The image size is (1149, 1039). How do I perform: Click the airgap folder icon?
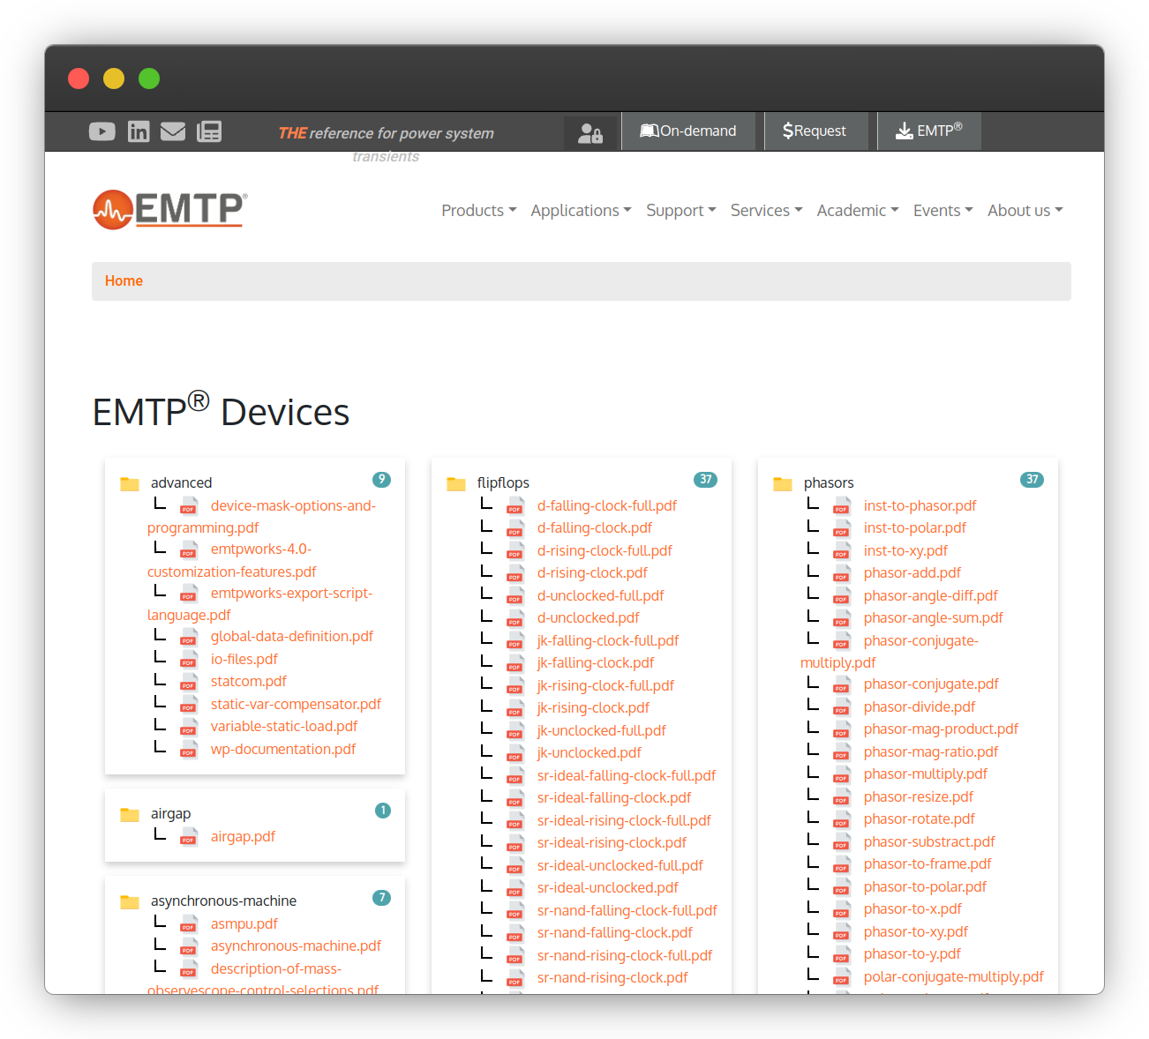[130, 814]
